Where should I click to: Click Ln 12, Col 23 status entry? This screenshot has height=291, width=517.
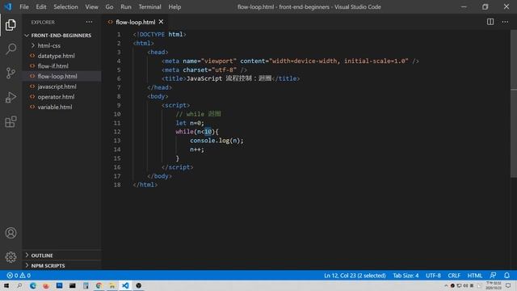(355, 275)
